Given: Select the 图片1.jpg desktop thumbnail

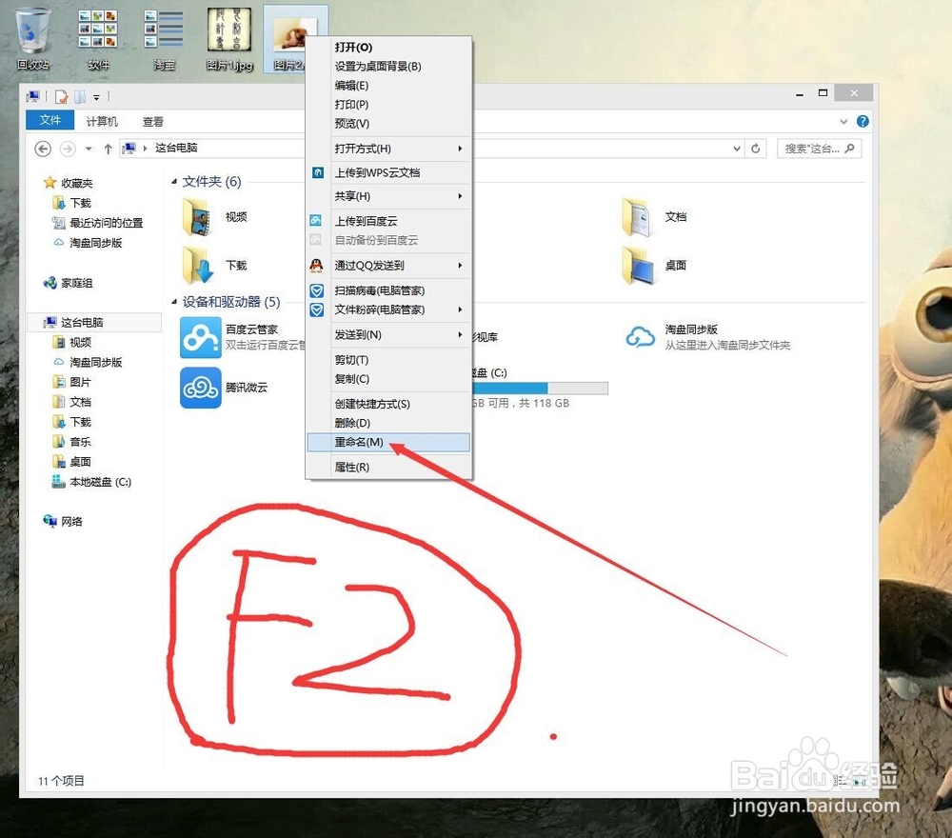Looking at the screenshot, I should pyautogui.click(x=228, y=30).
